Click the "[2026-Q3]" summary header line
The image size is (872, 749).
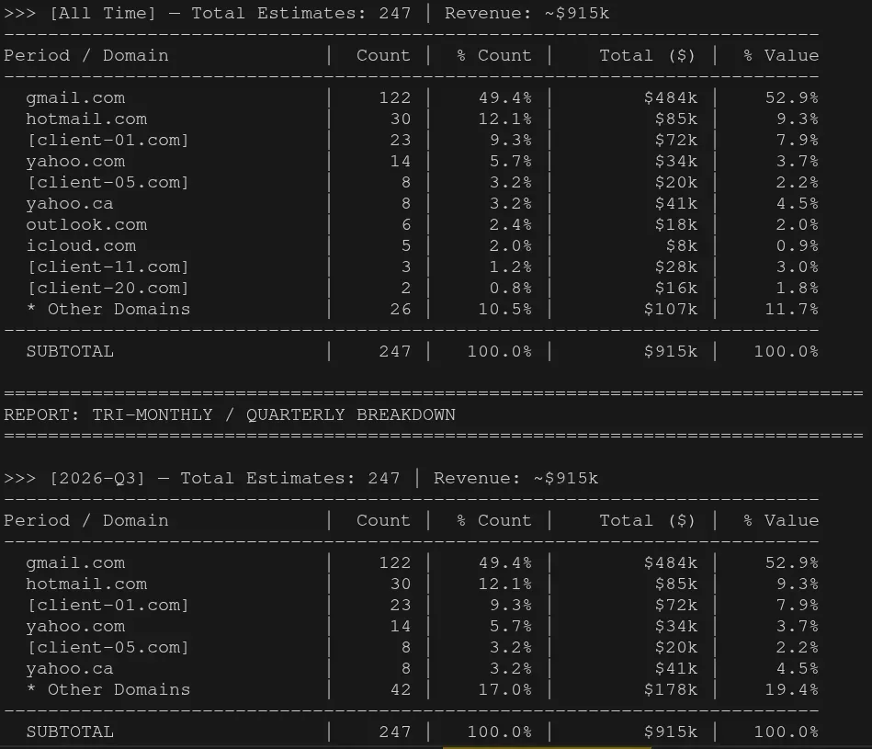pos(300,478)
